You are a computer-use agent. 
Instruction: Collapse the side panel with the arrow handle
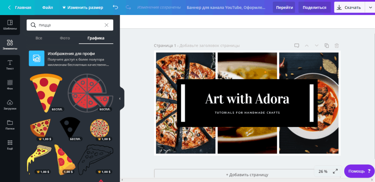120,98
